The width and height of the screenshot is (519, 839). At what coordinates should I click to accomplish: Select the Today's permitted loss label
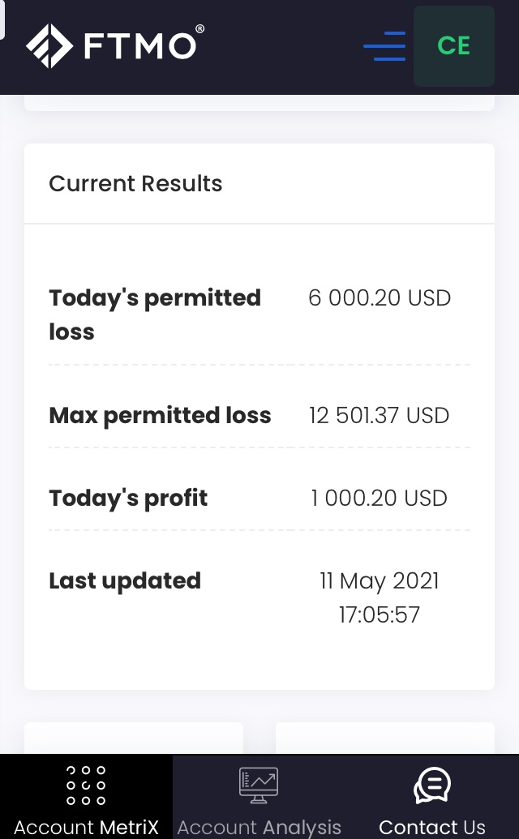[x=155, y=315]
